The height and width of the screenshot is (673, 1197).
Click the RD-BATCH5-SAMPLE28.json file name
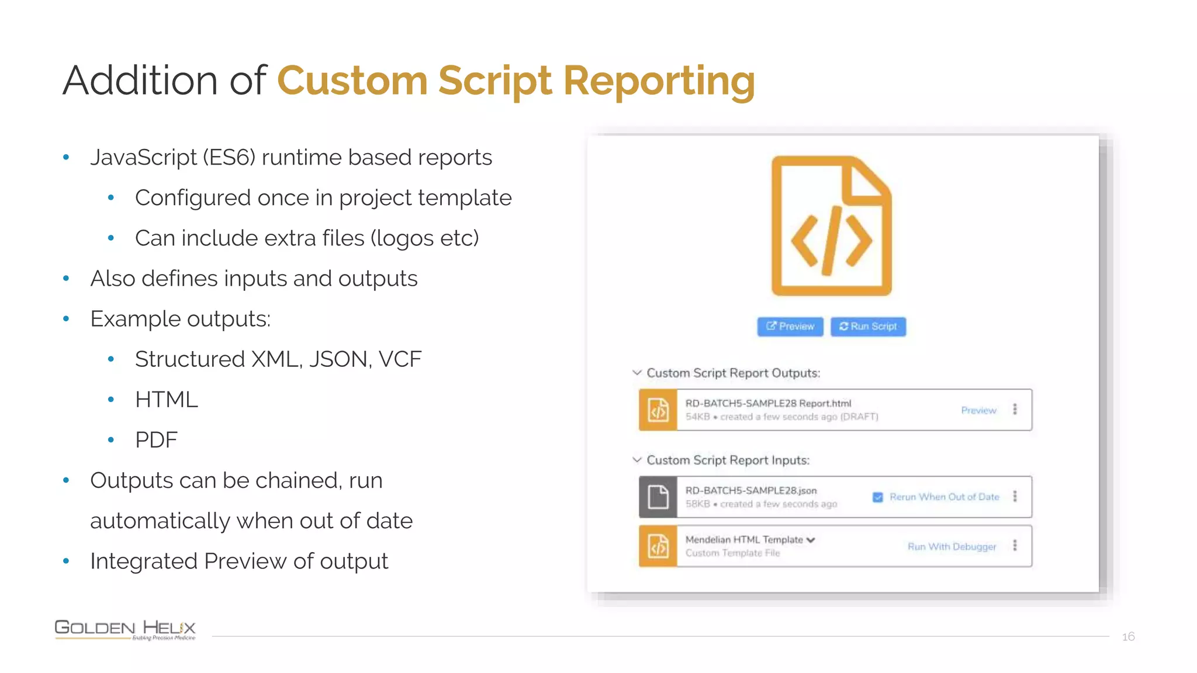[751, 490]
